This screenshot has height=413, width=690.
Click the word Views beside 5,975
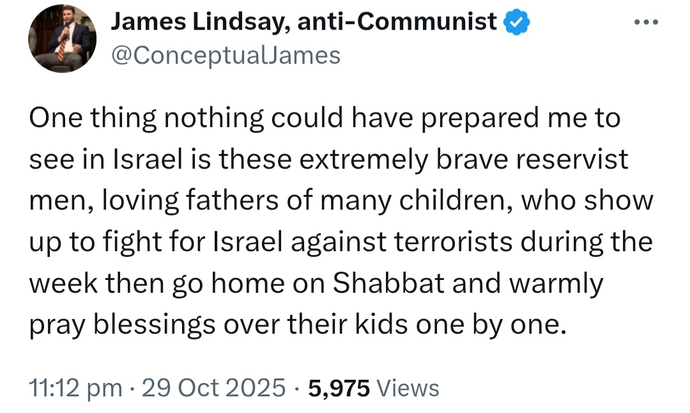point(408,388)
